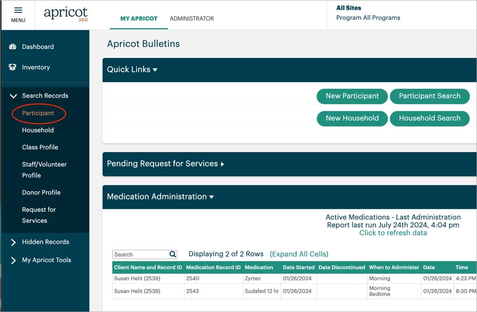The height and width of the screenshot is (312, 477).
Task: Sort by the Time column header
Action: [461, 267]
